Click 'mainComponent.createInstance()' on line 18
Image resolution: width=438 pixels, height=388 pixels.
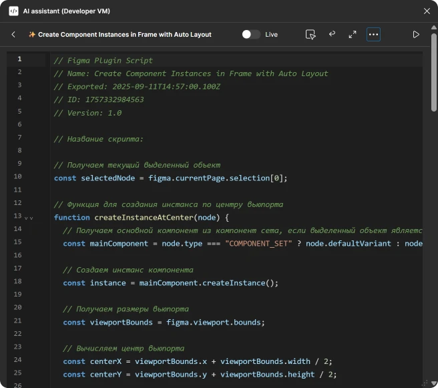click(x=206, y=283)
